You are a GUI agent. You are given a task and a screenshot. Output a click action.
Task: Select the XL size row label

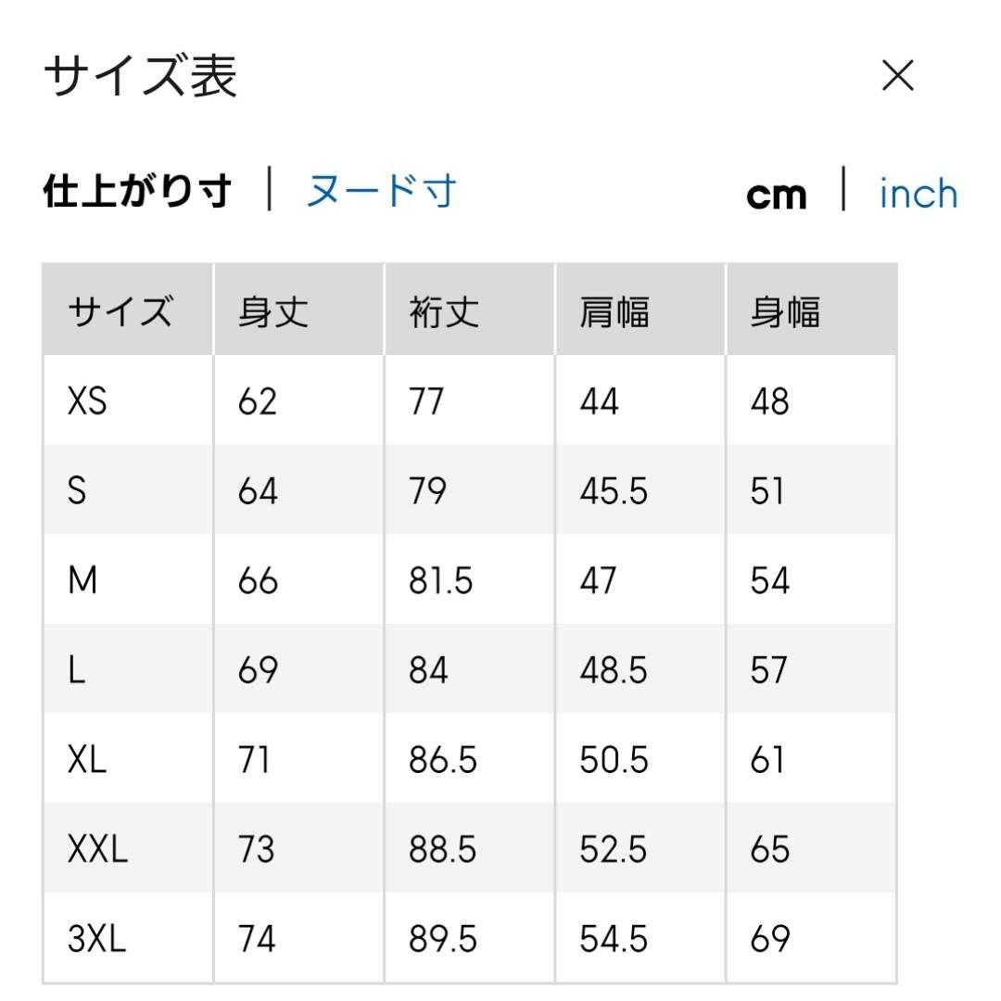pos(87,760)
